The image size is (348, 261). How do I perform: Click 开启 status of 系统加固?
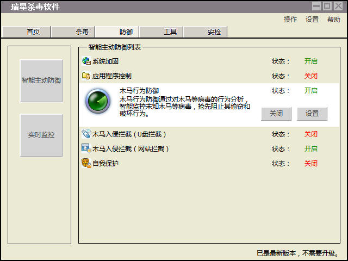[x=310, y=61]
